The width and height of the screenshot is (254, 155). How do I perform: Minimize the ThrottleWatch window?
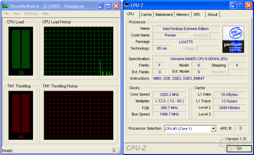(100, 6)
